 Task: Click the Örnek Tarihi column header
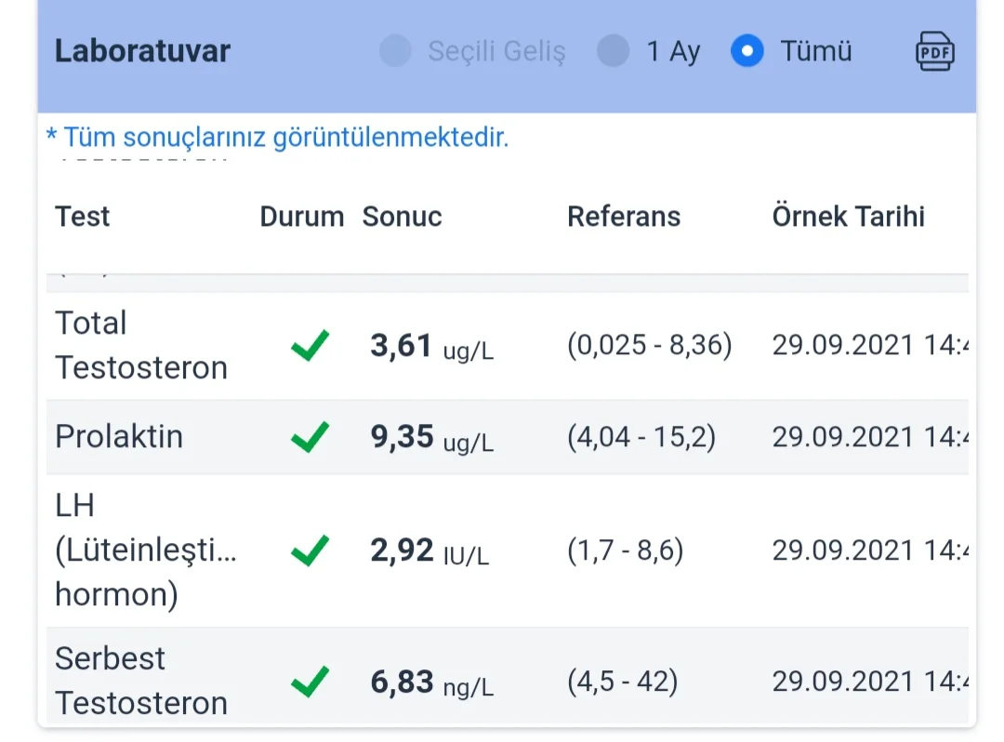point(849,217)
